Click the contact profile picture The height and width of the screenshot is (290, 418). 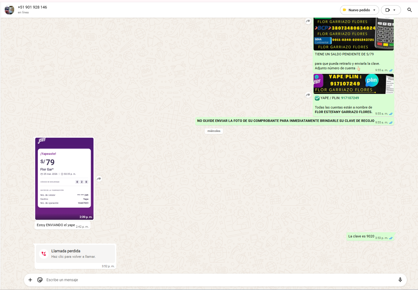pos(9,10)
